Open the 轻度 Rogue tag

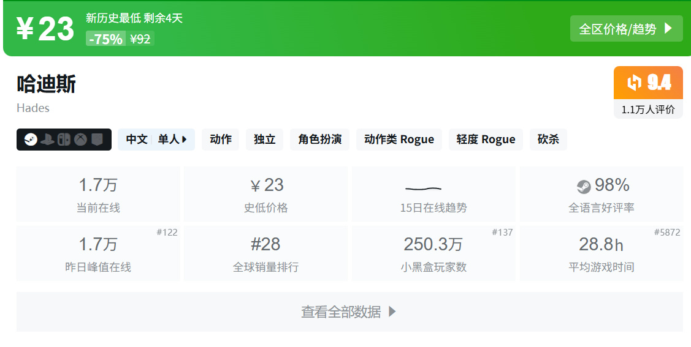point(486,140)
